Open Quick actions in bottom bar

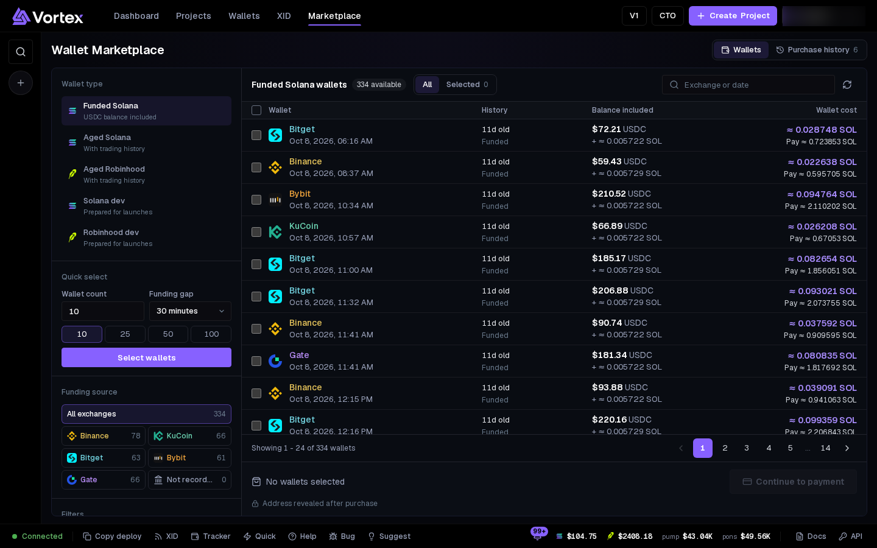[x=259, y=536]
